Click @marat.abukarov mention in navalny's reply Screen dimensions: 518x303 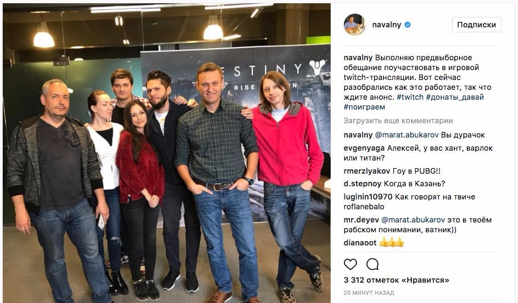pos(406,135)
